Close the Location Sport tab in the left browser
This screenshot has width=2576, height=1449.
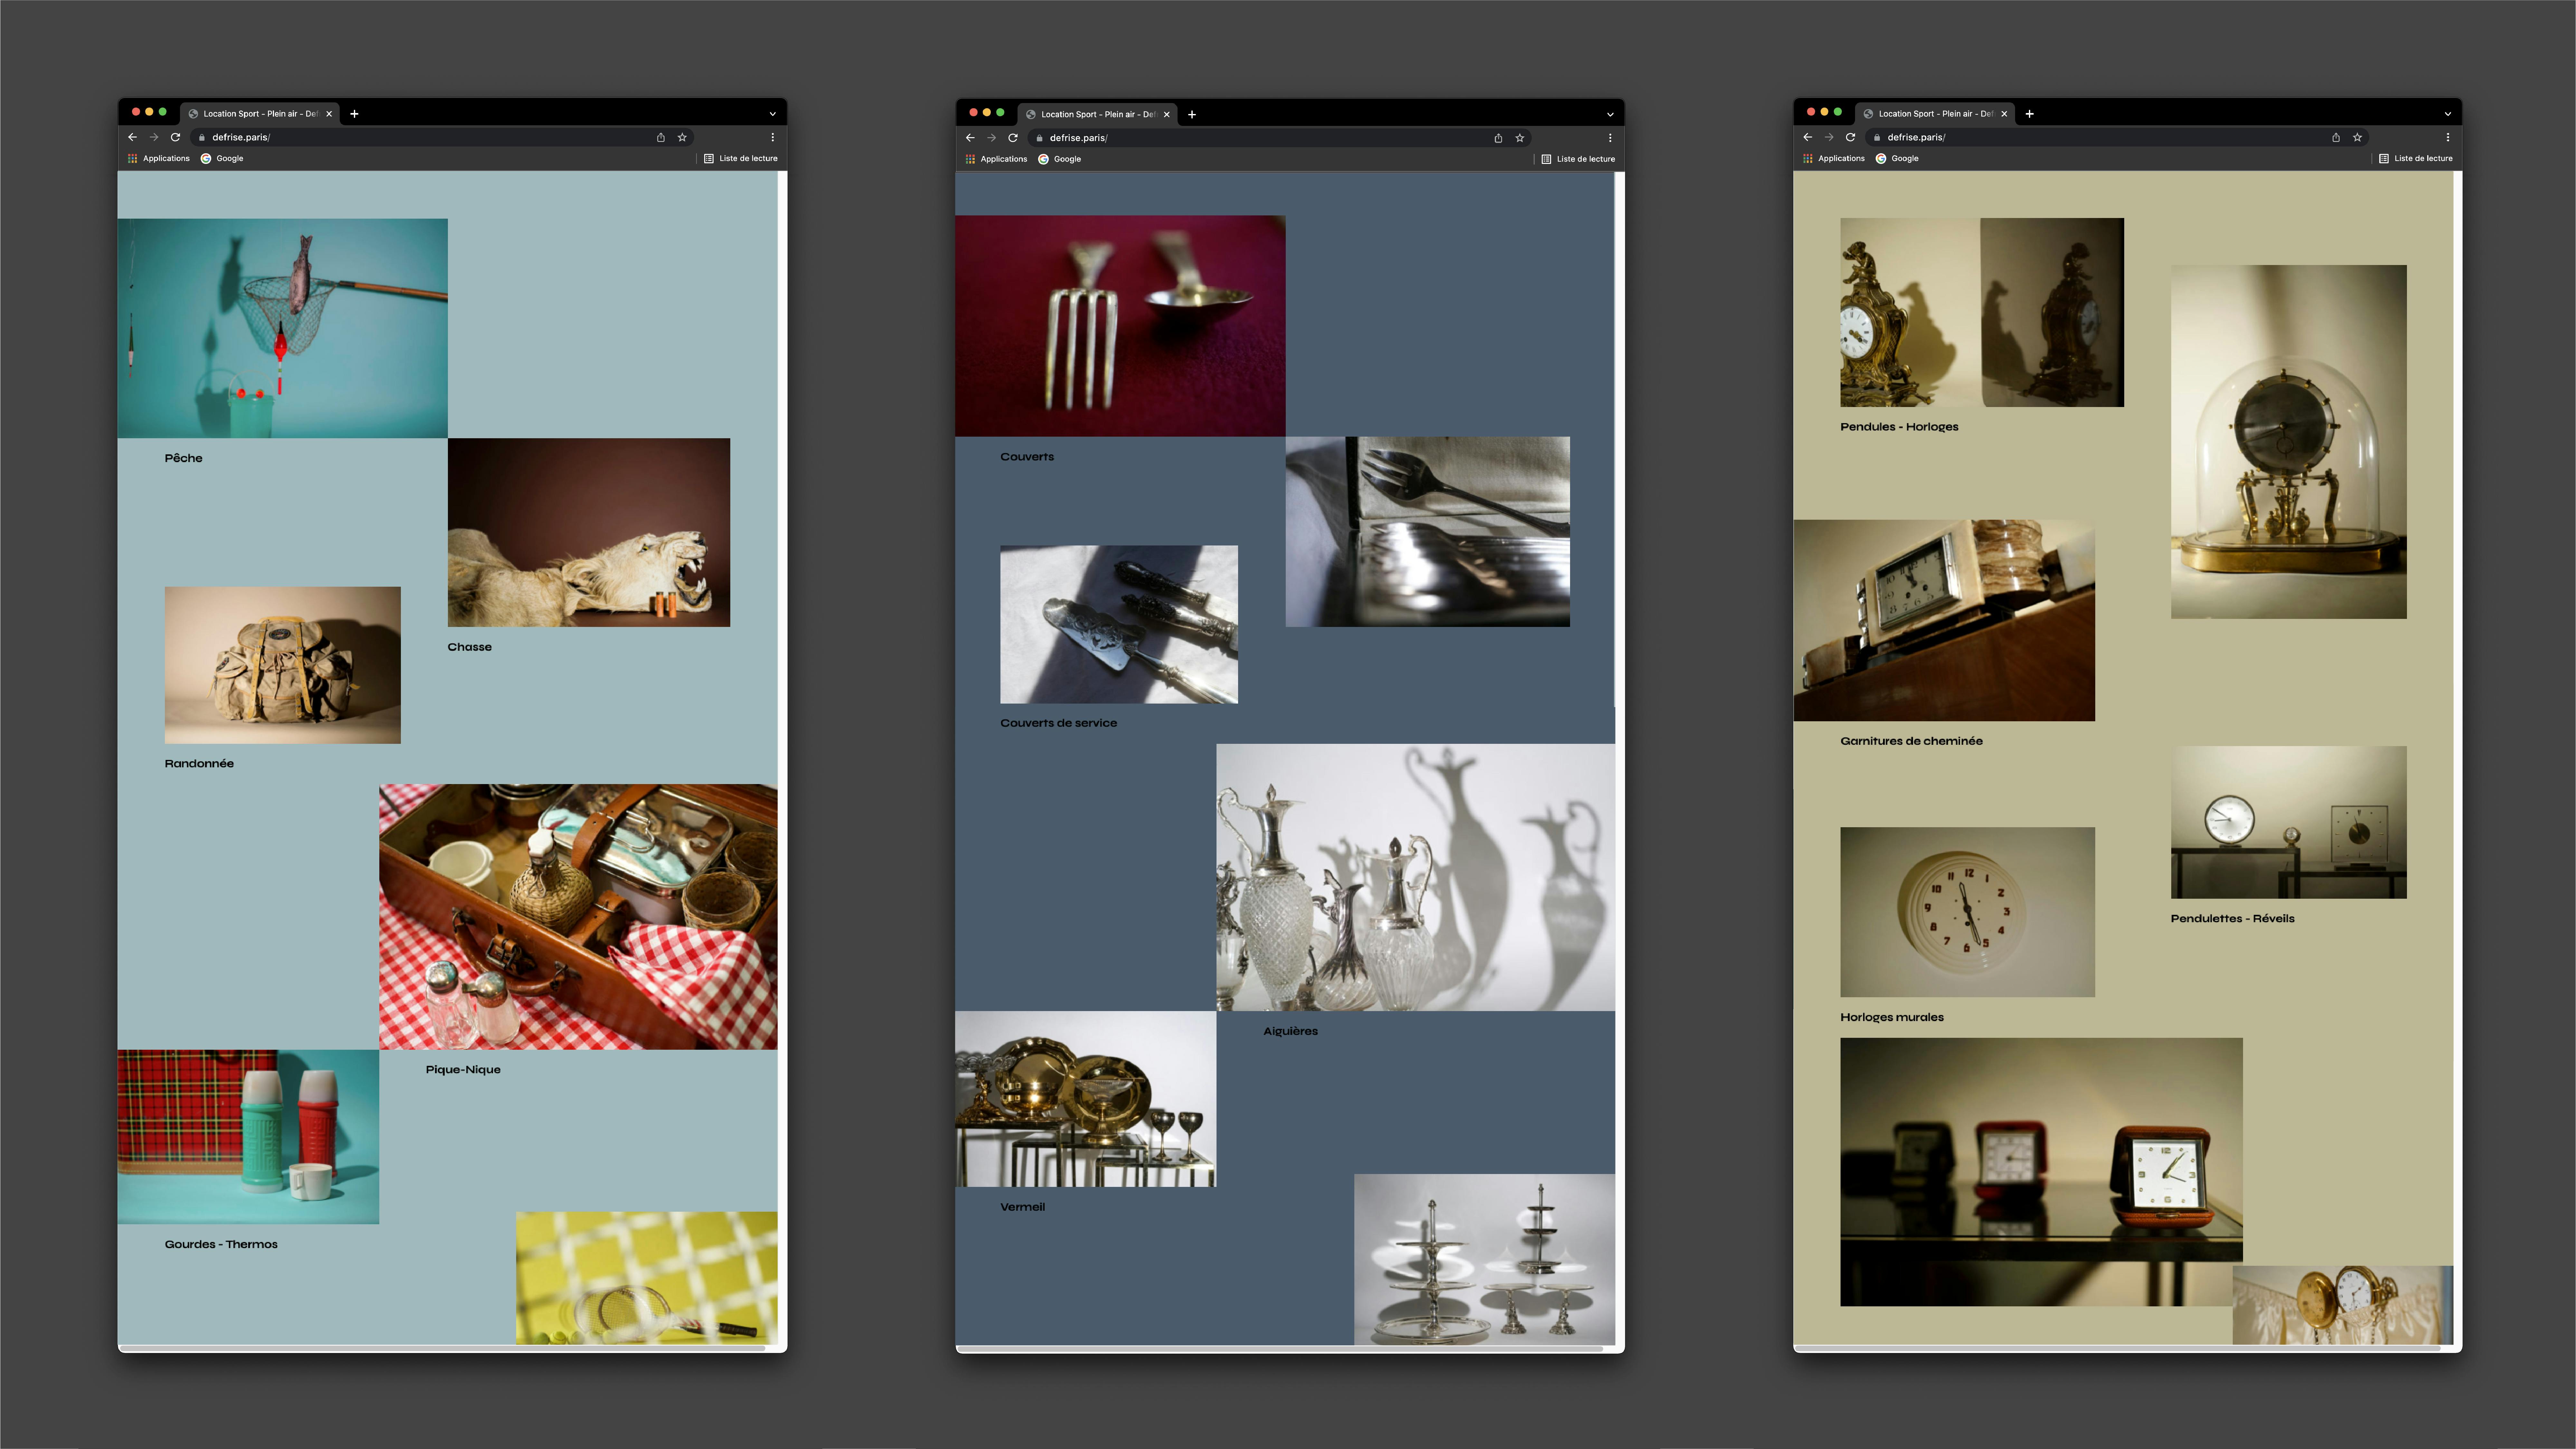[329, 114]
